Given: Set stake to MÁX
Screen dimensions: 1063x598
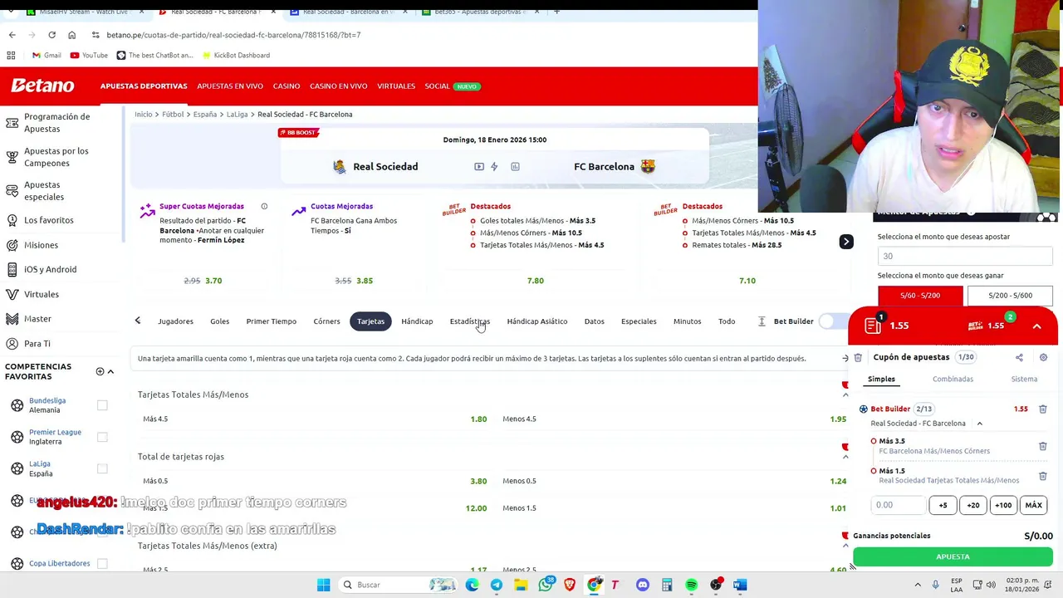Looking at the screenshot, I should tap(1033, 505).
